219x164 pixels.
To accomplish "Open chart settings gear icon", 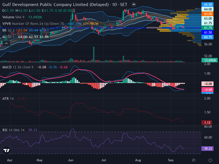I will point(210,160).
